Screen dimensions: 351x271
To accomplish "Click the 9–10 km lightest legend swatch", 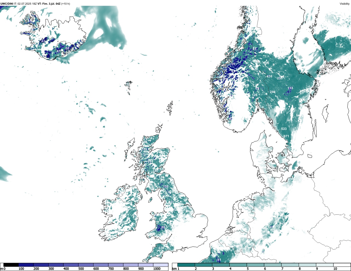I will pos(325,265).
